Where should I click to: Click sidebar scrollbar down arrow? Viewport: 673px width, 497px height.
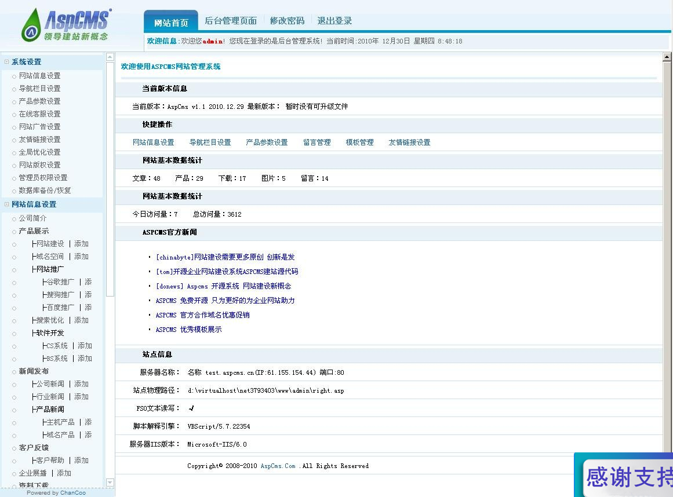point(110,483)
